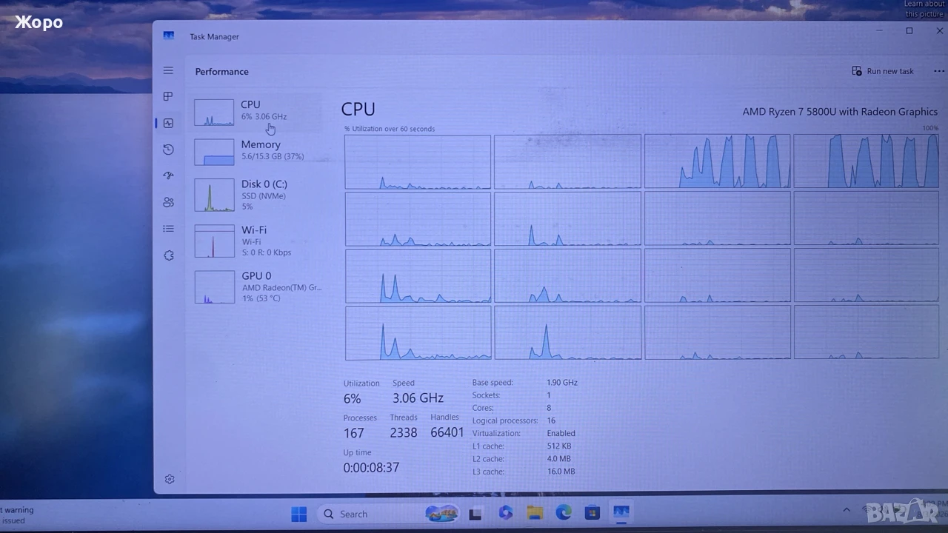
Task: Click the CPU usage mini graph thumbnail
Action: tap(214, 113)
